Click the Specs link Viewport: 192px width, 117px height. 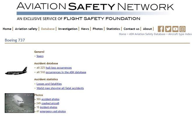(x=40, y=56)
